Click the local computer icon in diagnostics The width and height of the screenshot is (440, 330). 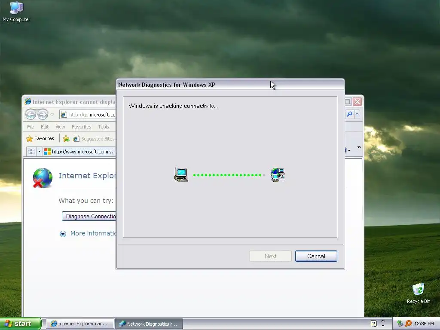point(181,175)
